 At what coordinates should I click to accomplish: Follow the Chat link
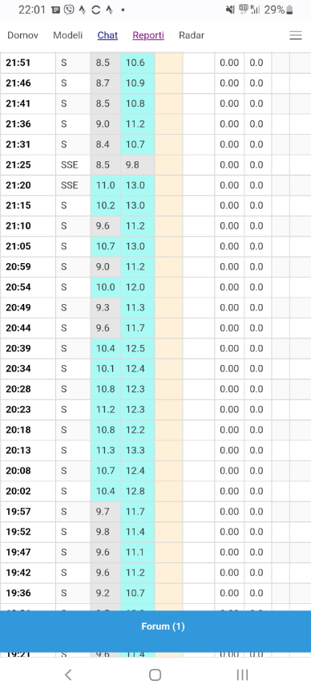pos(107,35)
